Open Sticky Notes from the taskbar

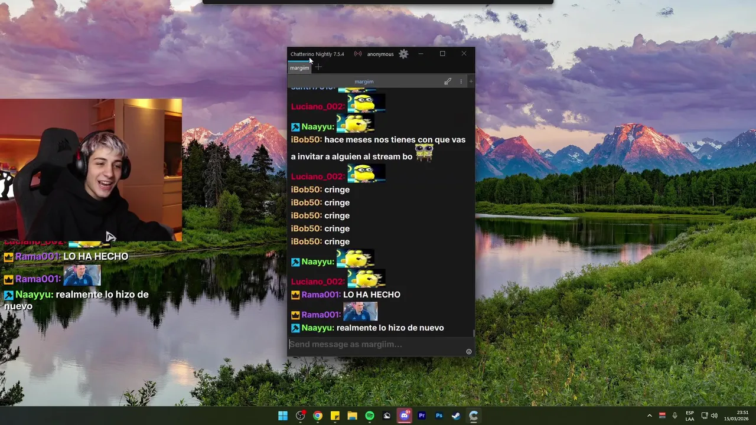pyautogui.click(x=335, y=416)
